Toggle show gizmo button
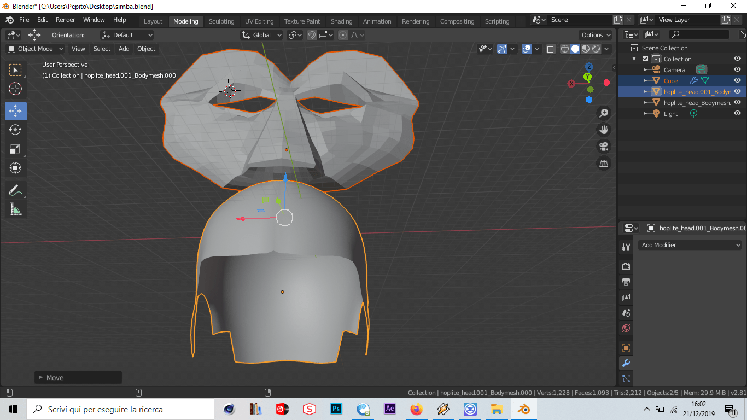The width and height of the screenshot is (747, 420). (502, 49)
